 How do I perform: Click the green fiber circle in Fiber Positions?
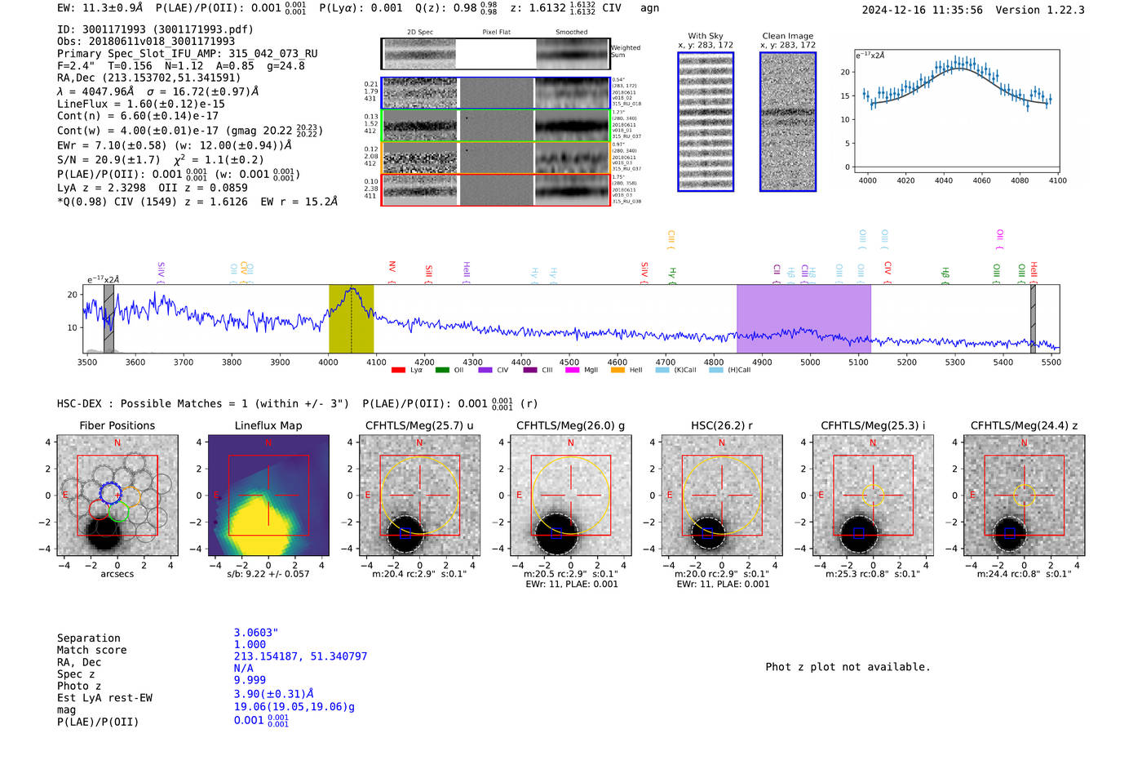pyautogui.click(x=119, y=513)
